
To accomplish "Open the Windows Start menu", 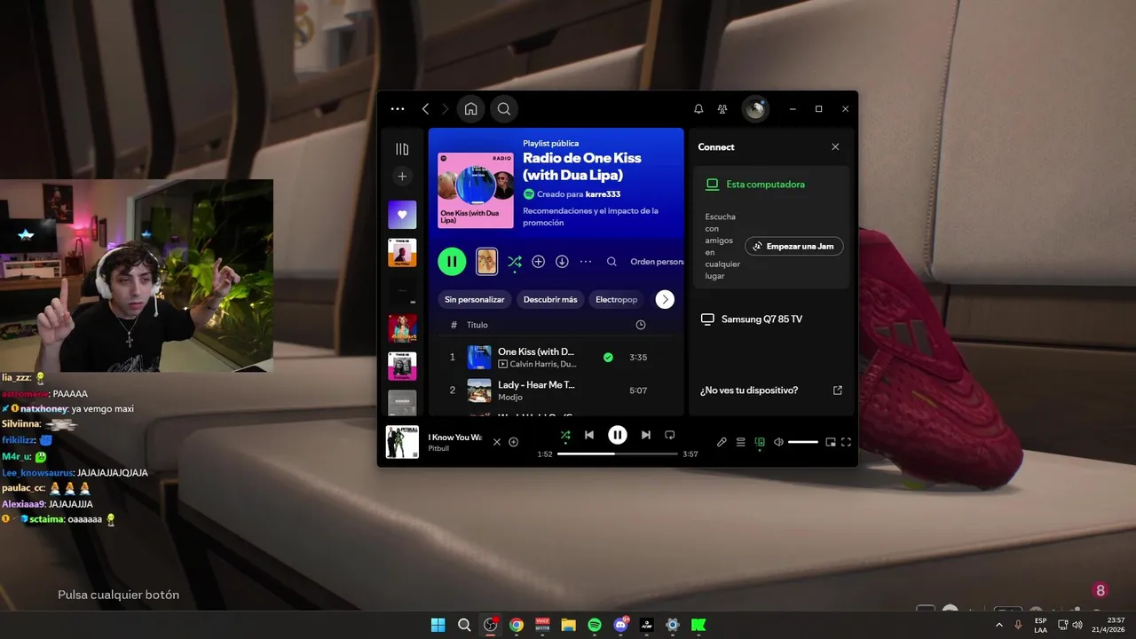I will point(438,625).
